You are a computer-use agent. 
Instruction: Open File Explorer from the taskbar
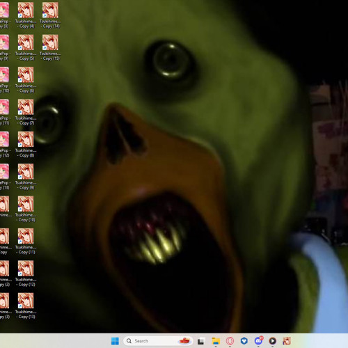coord(216,341)
